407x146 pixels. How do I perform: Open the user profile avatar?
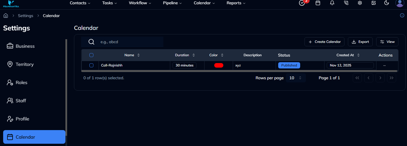(400, 3)
